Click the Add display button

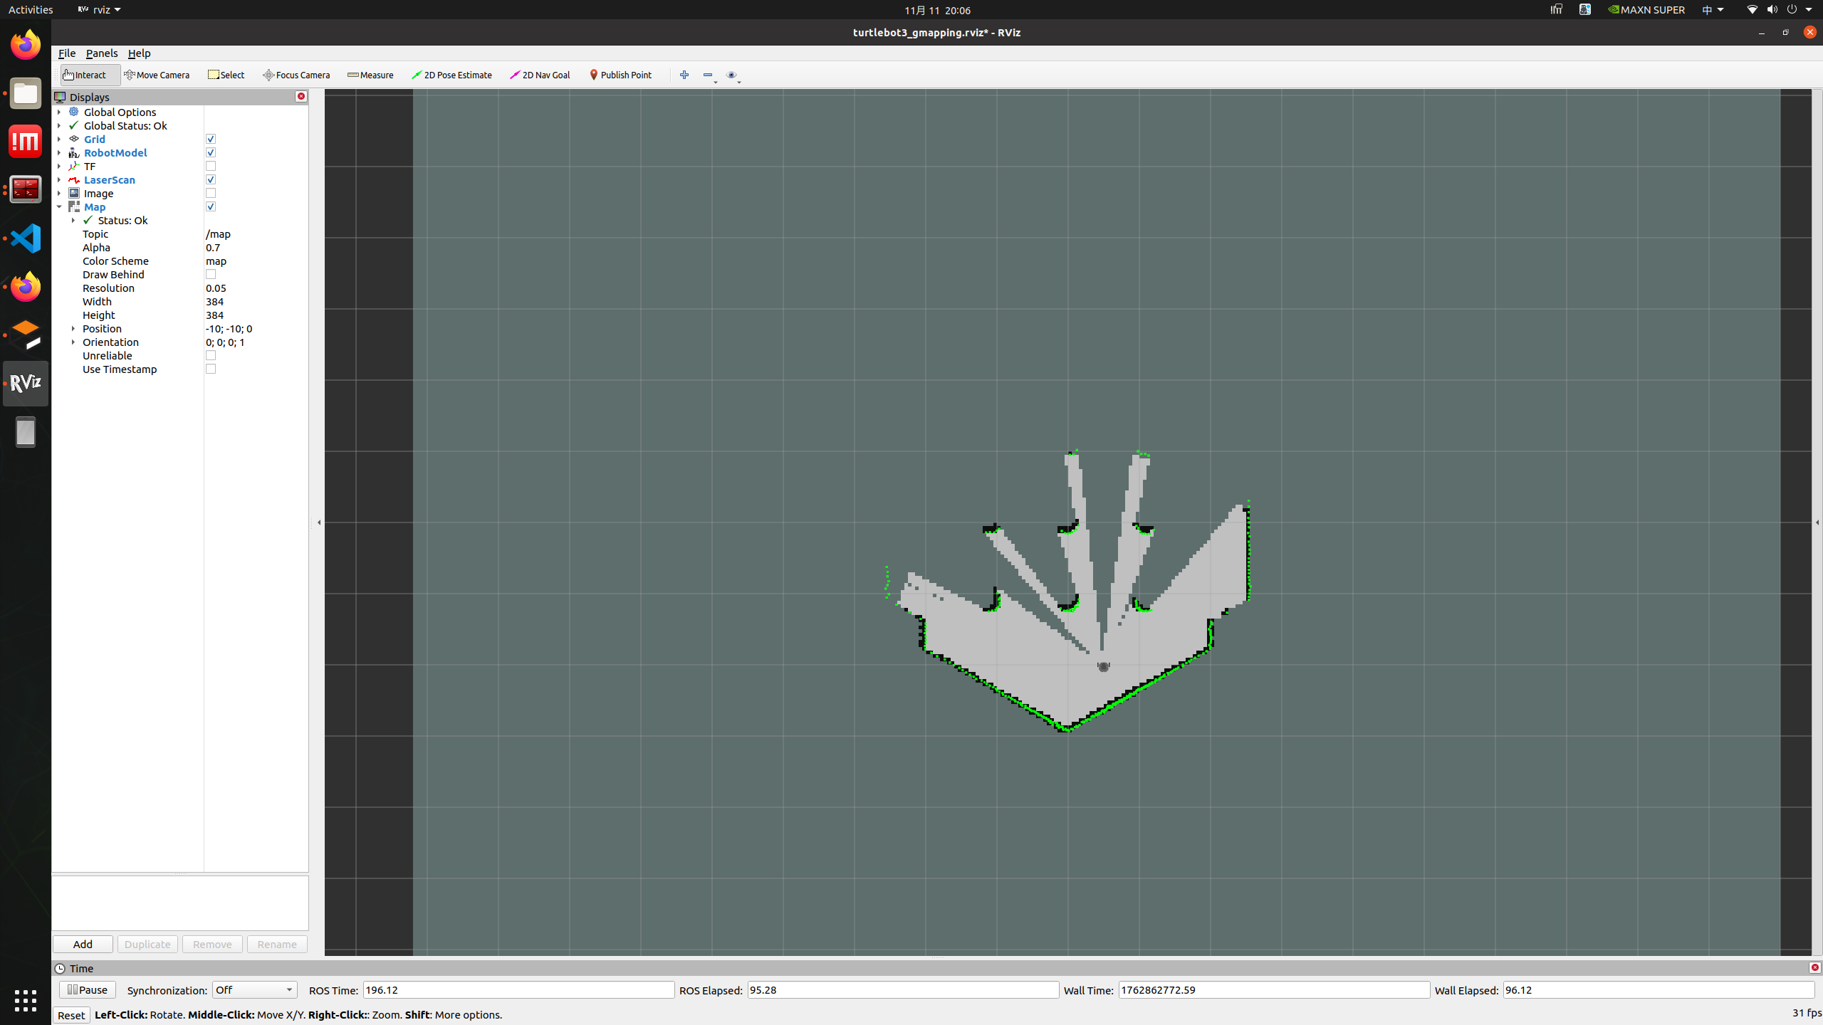pyautogui.click(x=83, y=944)
